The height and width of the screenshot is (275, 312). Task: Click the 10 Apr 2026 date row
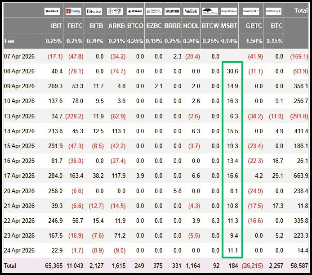[156, 101]
